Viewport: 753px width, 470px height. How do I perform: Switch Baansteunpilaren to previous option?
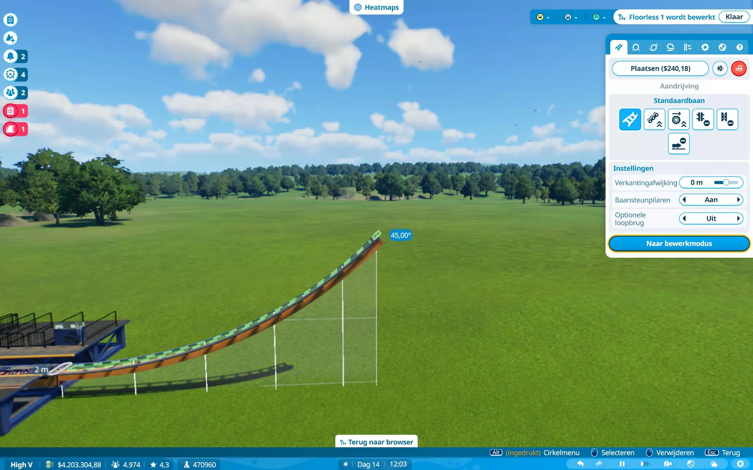[684, 200]
